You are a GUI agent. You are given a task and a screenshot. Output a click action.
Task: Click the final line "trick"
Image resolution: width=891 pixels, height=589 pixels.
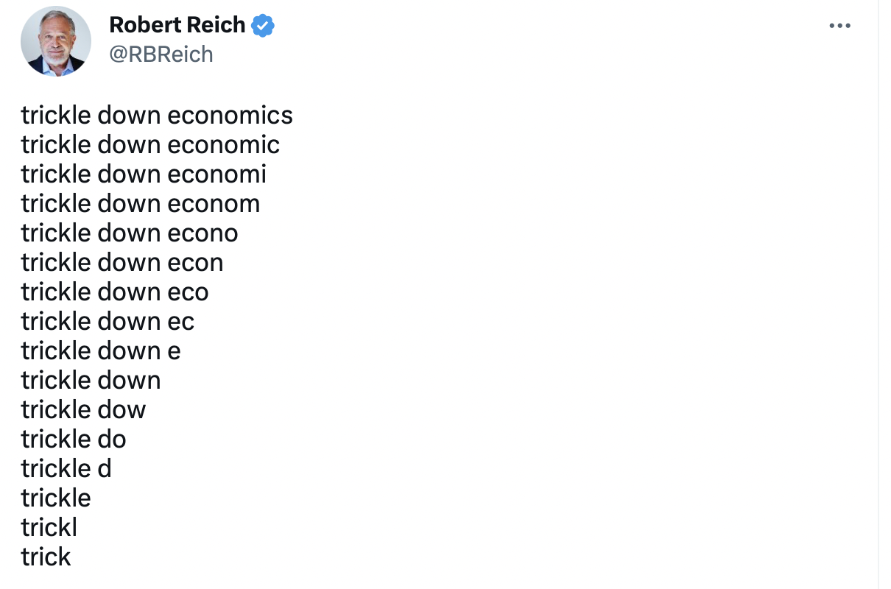pos(46,557)
